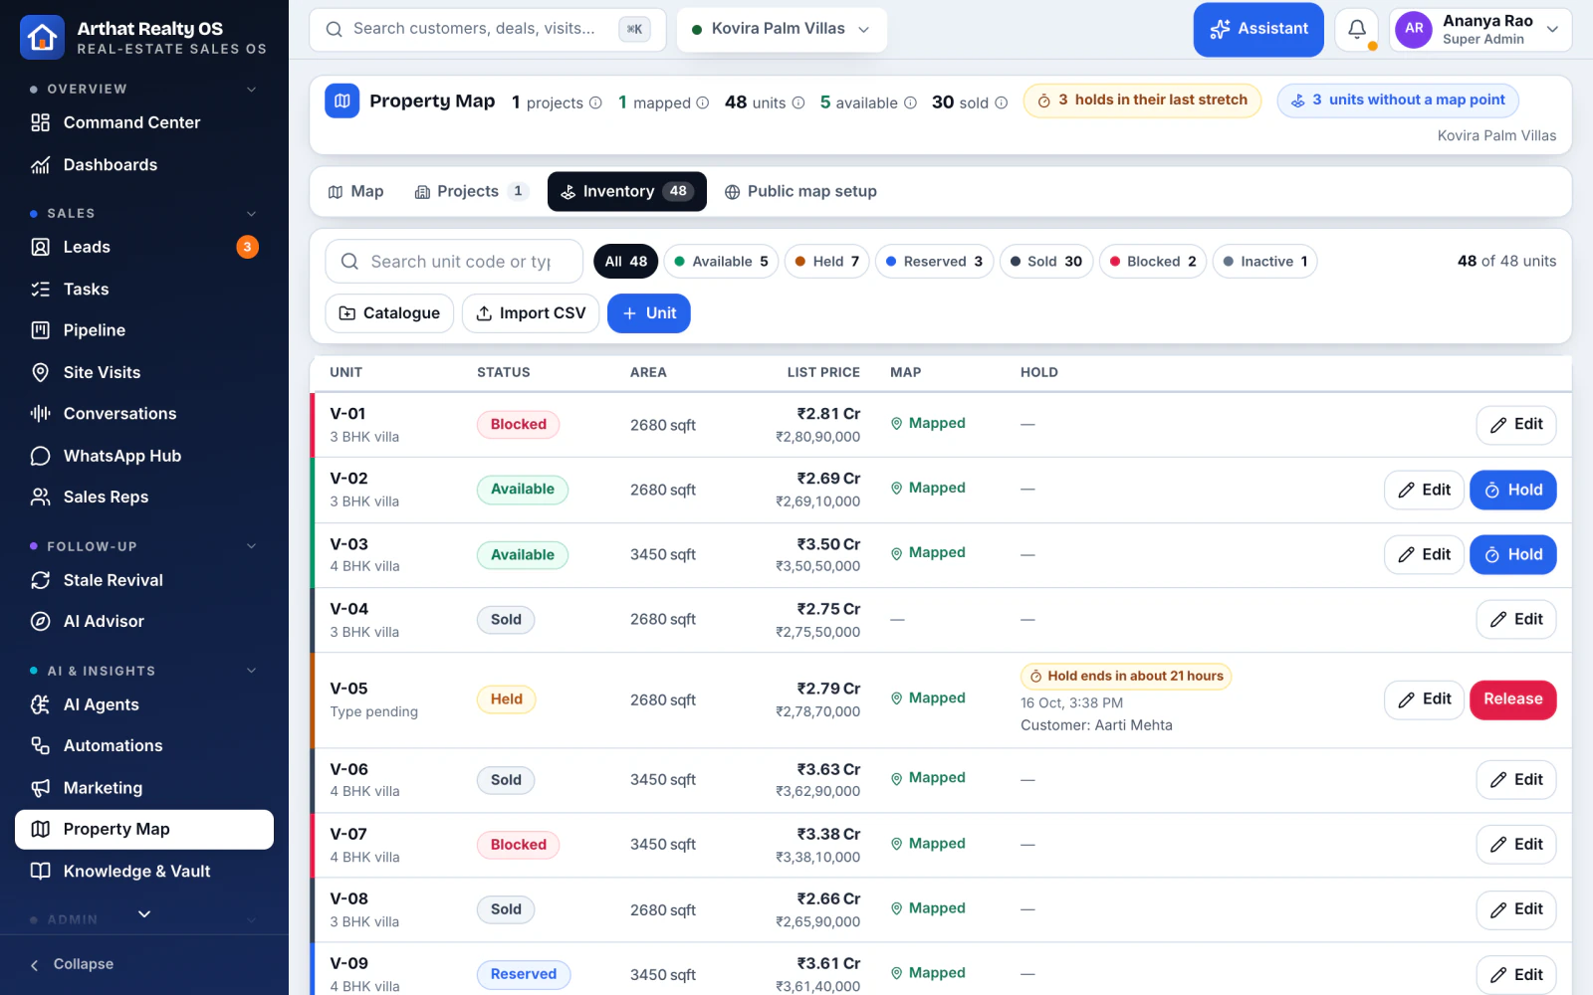Open Knowledge & Vault book item
The width and height of the screenshot is (1593, 995).
(x=144, y=871)
